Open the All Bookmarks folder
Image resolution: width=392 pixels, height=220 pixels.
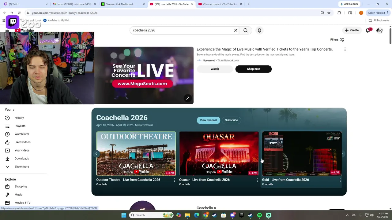pos(379,20)
